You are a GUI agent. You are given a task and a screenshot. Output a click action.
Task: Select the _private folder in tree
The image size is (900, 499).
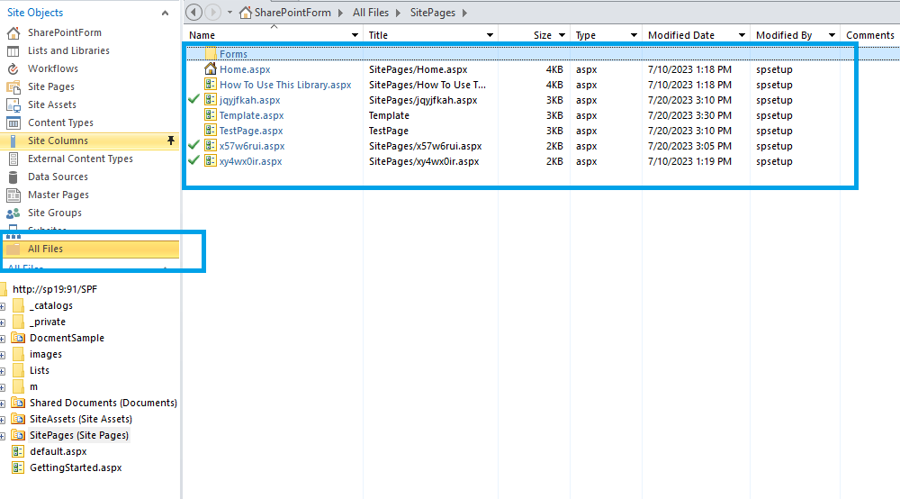[47, 322]
